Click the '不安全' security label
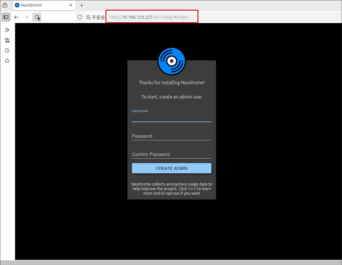This screenshot has width=342, height=265. pos(98,17)
